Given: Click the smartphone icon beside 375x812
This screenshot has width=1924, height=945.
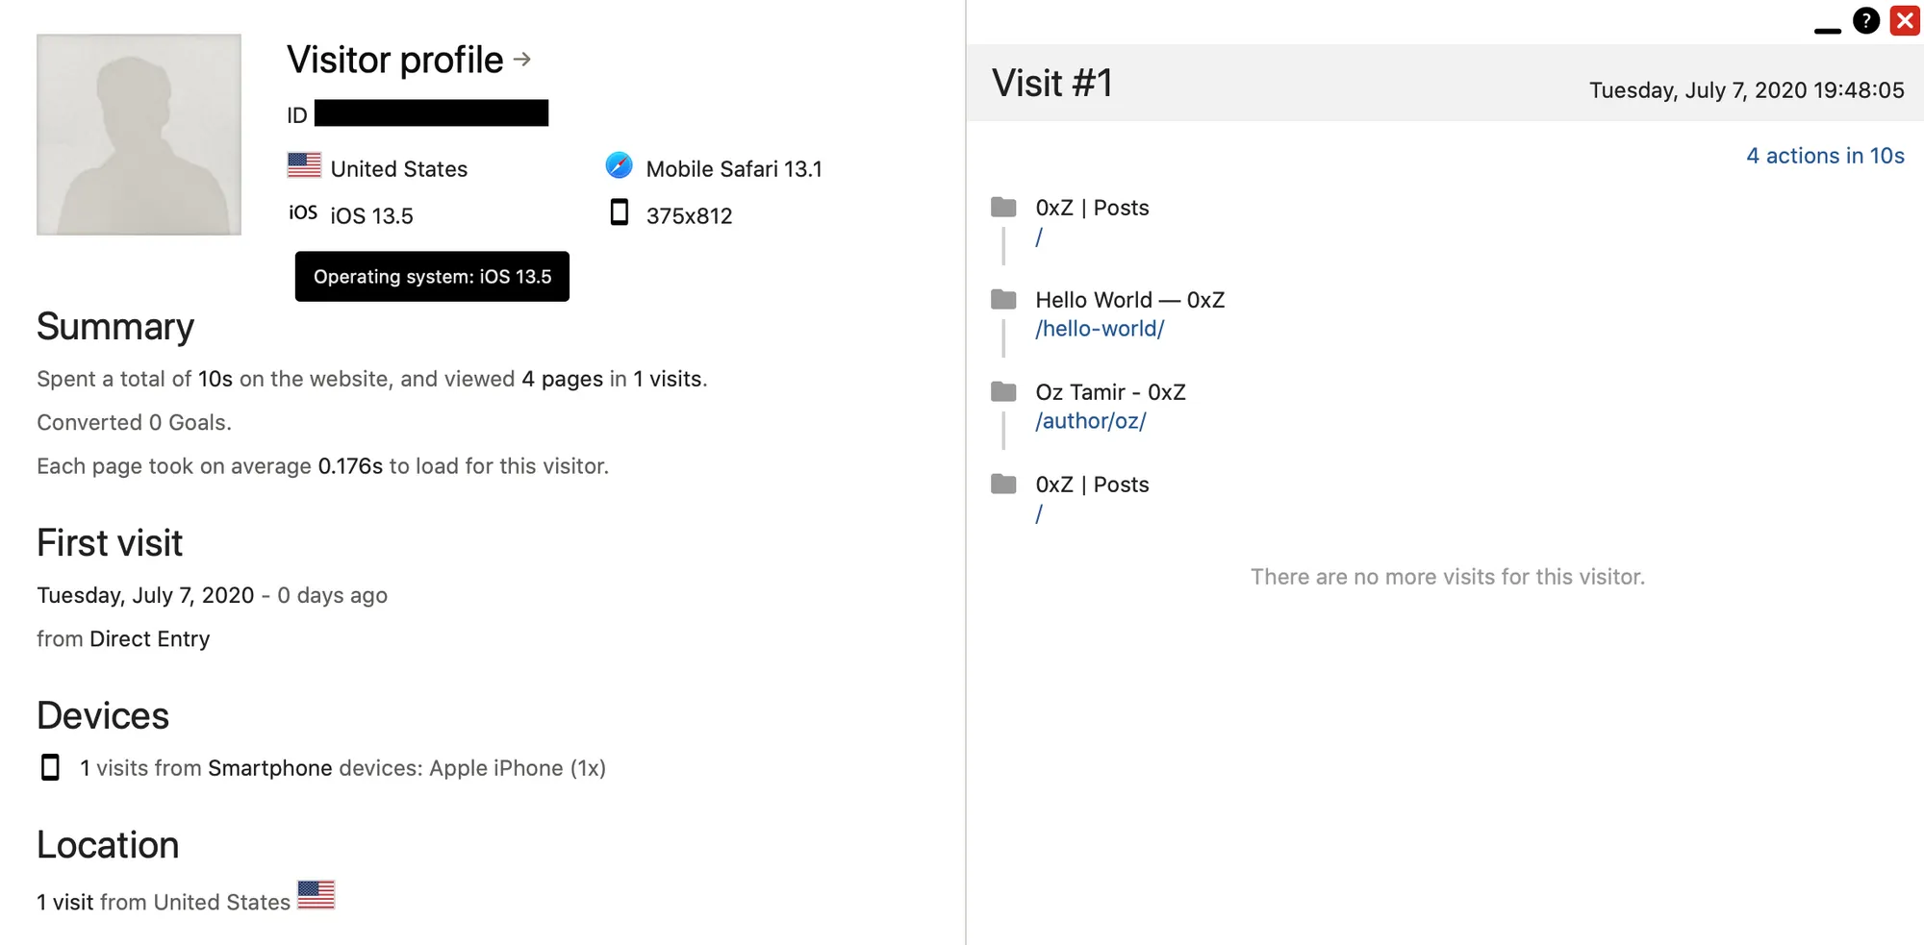Looking at the screenshot, I should pyautogui.click(x=620, y=212).
